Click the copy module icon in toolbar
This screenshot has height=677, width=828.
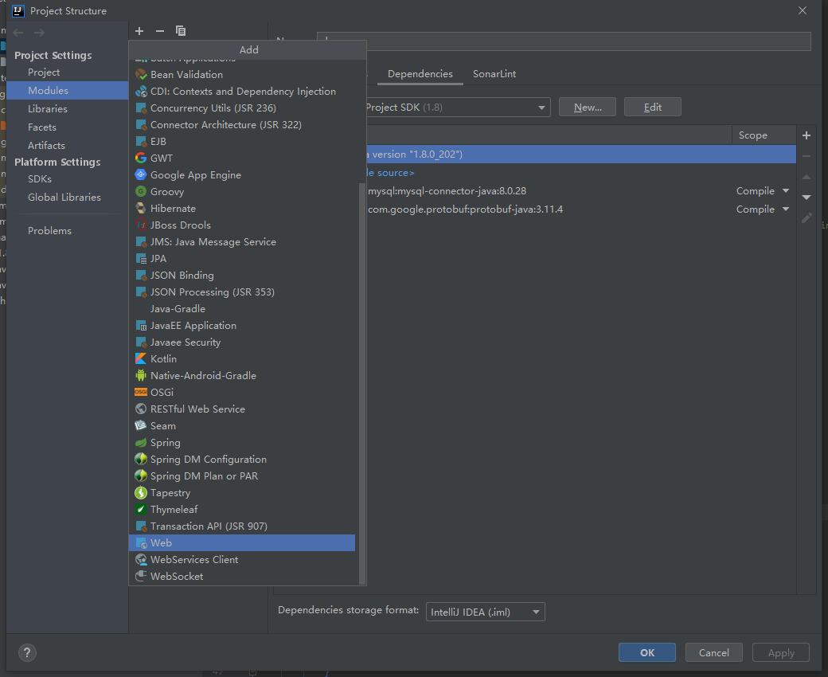(x=181, y=31)
